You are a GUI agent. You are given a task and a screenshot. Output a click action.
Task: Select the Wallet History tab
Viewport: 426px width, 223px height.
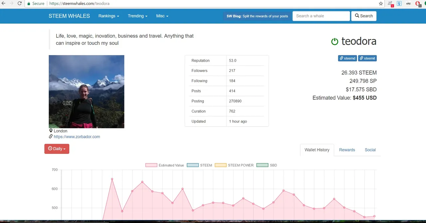[317, 150]
